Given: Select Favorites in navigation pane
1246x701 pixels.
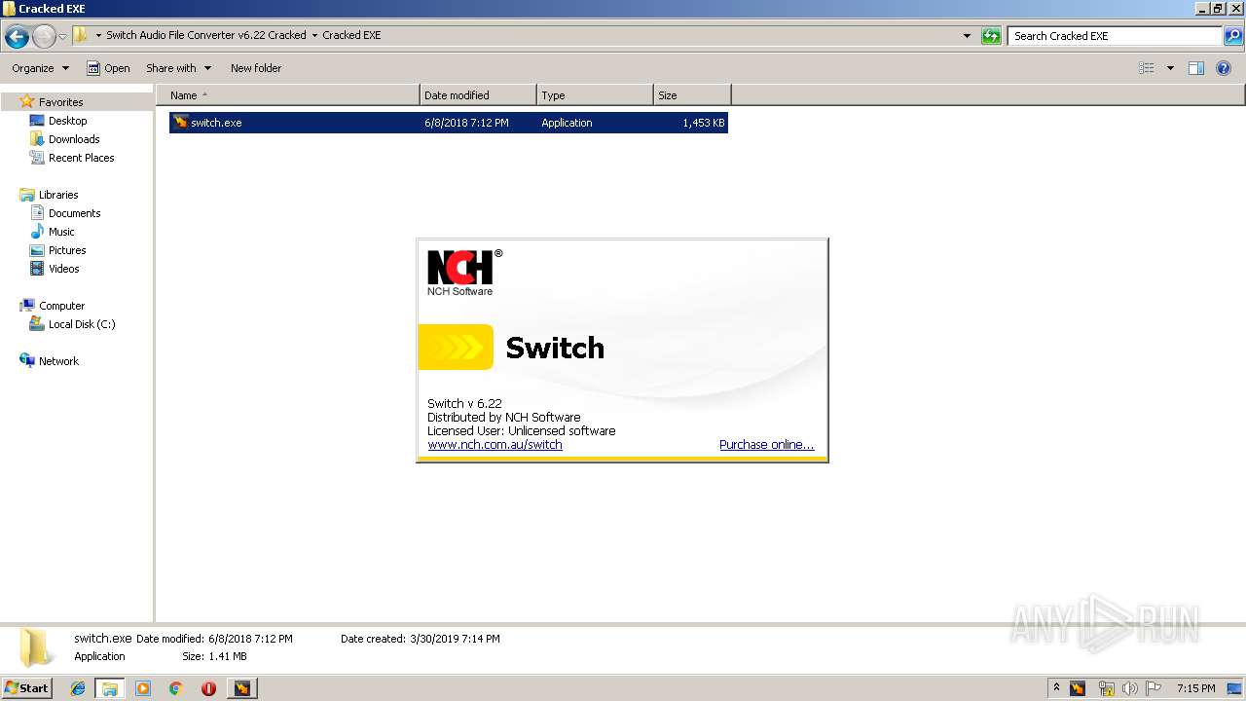Looking at the screenshot, I should tap(60, 102).
